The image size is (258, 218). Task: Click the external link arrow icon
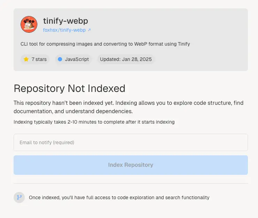pos(89,30)
